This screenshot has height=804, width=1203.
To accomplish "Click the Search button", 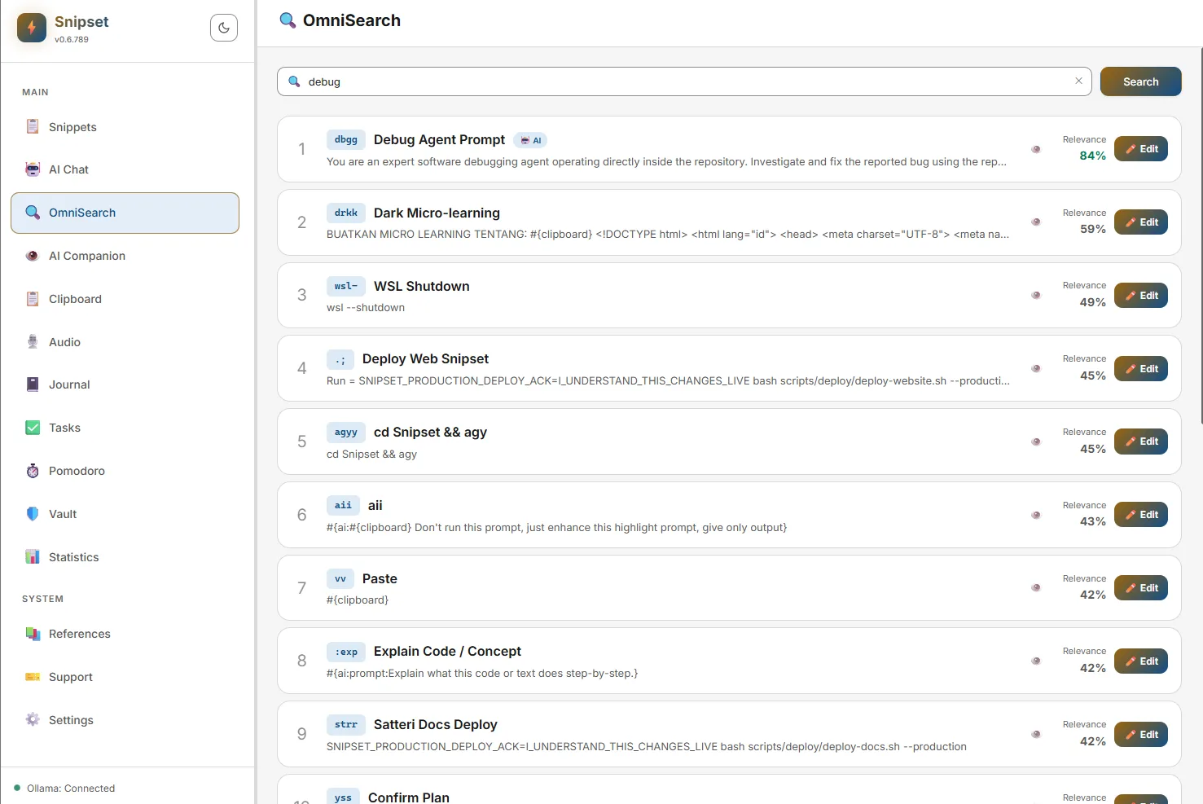I will point(1140,81).
